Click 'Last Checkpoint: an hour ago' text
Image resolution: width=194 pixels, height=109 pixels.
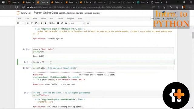tap(71, 13)
